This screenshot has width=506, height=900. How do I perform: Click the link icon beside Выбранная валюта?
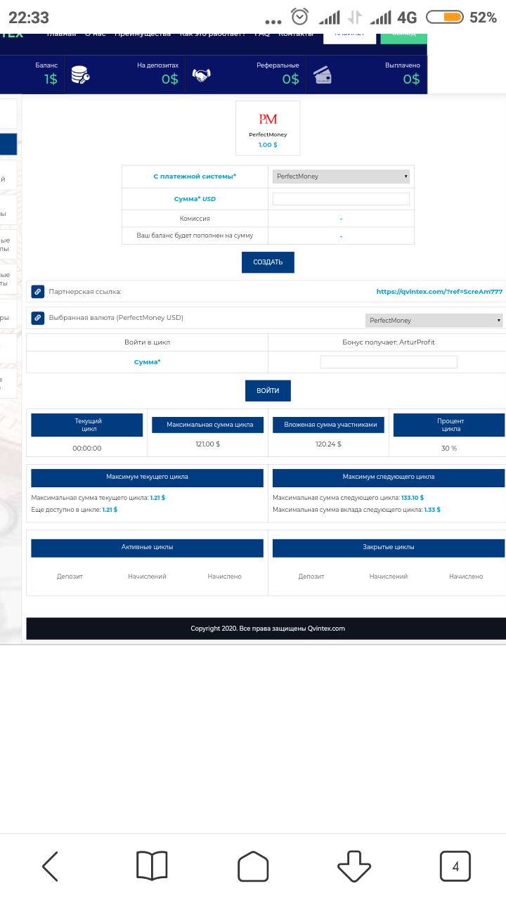(38, 318)
